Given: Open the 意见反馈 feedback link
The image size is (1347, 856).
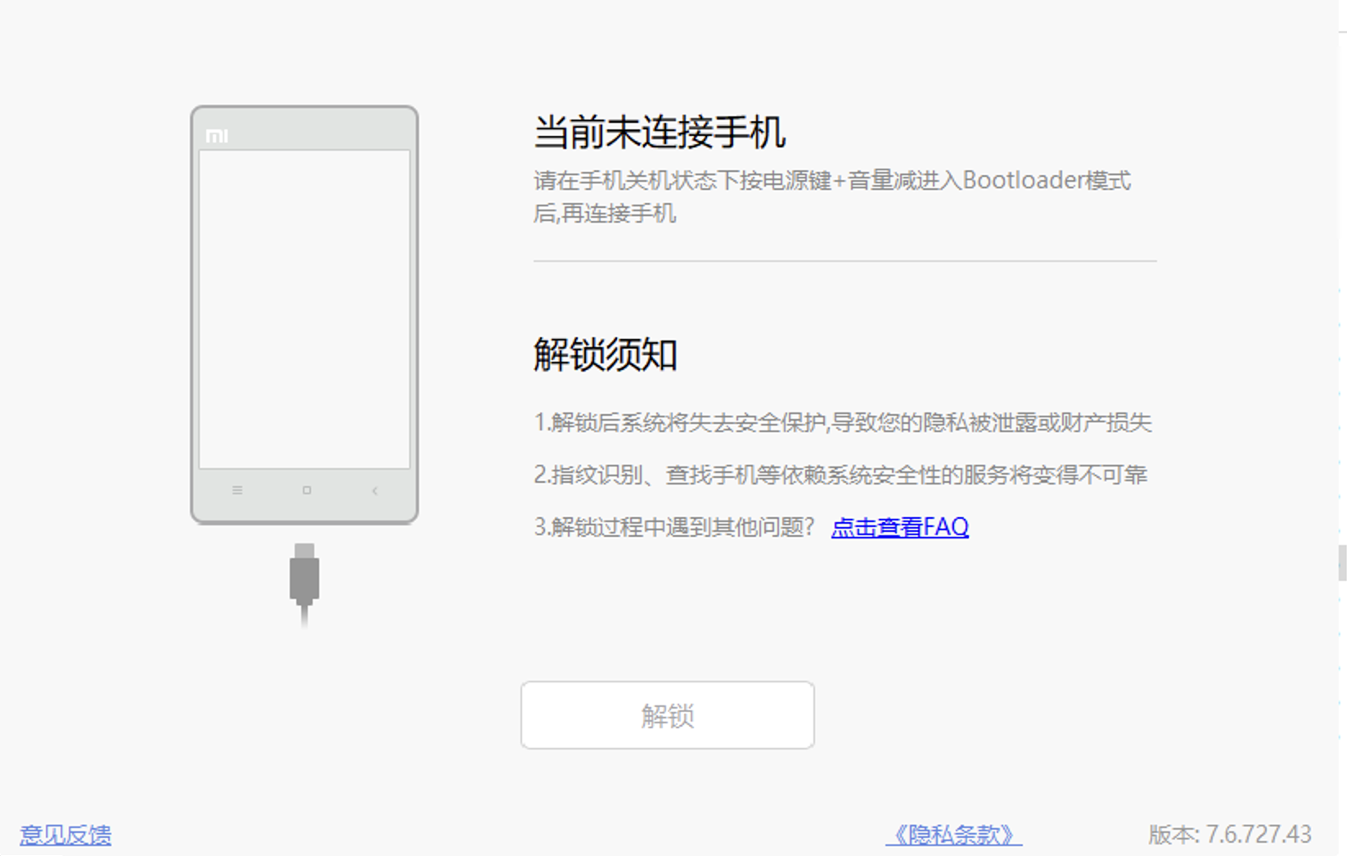Looking at the screenshot, I should [x=65, y=835].
